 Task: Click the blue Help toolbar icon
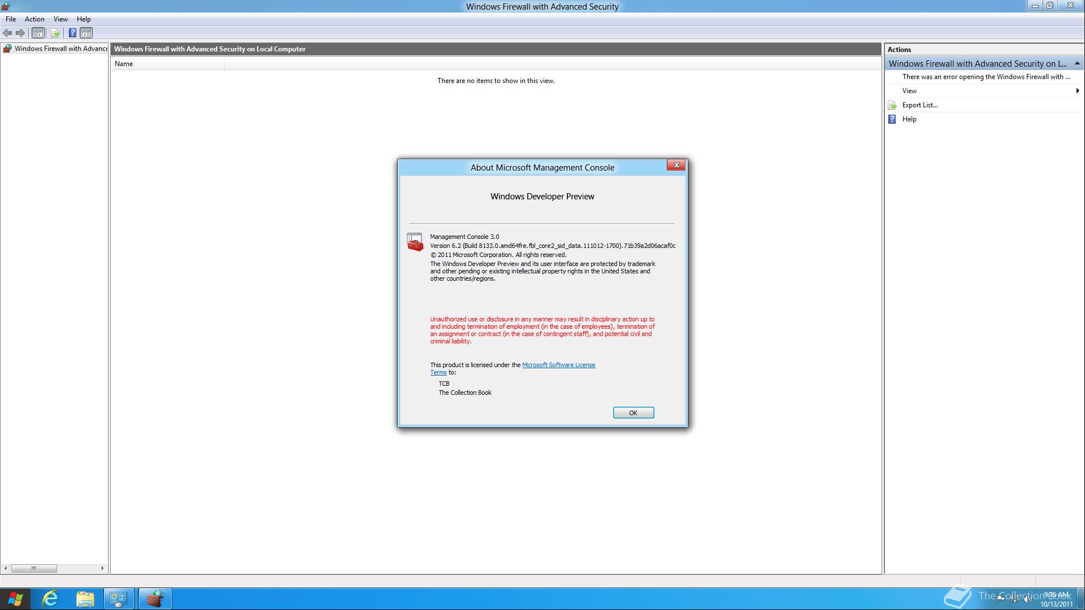pyautogui.click(x=72, y=33)
